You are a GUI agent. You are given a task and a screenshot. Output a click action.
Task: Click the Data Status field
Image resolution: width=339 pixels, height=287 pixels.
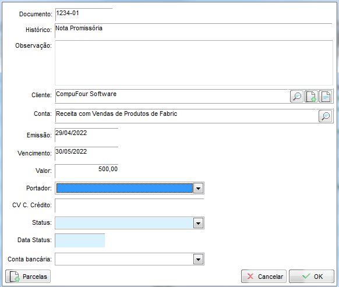80,240
